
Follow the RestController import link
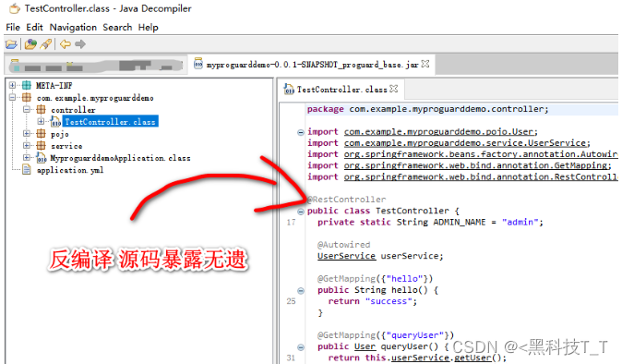point(481,176)
